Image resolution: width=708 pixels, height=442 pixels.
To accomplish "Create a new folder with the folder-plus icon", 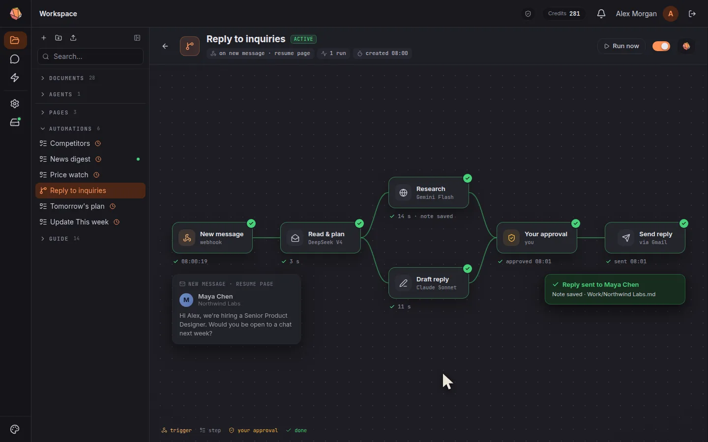I will pos(59,38).
